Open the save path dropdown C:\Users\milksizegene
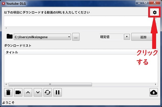The image size is (162, 107). click(42, 37)
